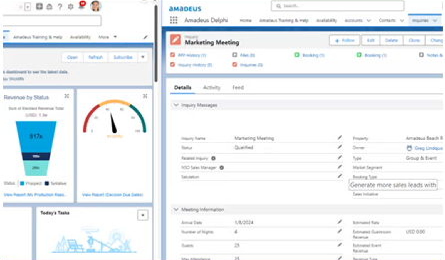445x260 pixels.
Task: Open the Files (0) related link
Action: pyautogui.click(x=248, y=55)
